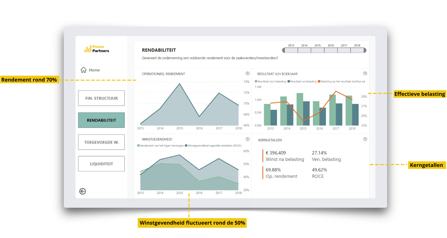Click the light green 2015 bar in Resultaat chart
Image resolution: width=447 pixels, height=238 pixels.
click(300, 109)
